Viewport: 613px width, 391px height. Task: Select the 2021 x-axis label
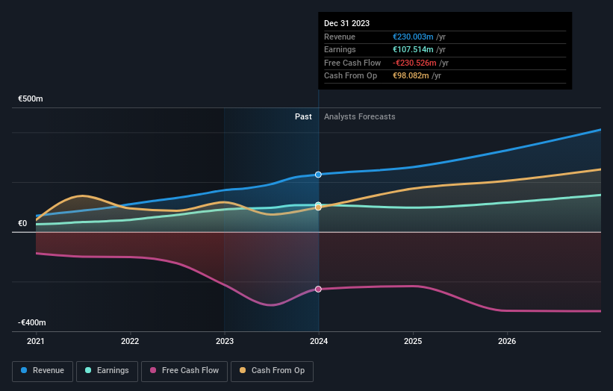[36, 341]
